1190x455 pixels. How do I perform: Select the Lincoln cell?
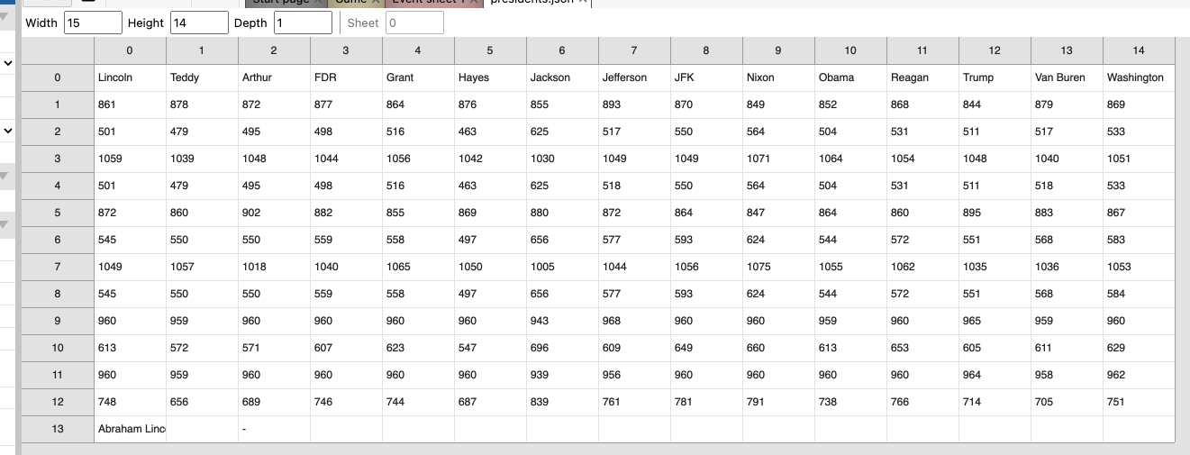pyautogui.click(x=130, y=77)
